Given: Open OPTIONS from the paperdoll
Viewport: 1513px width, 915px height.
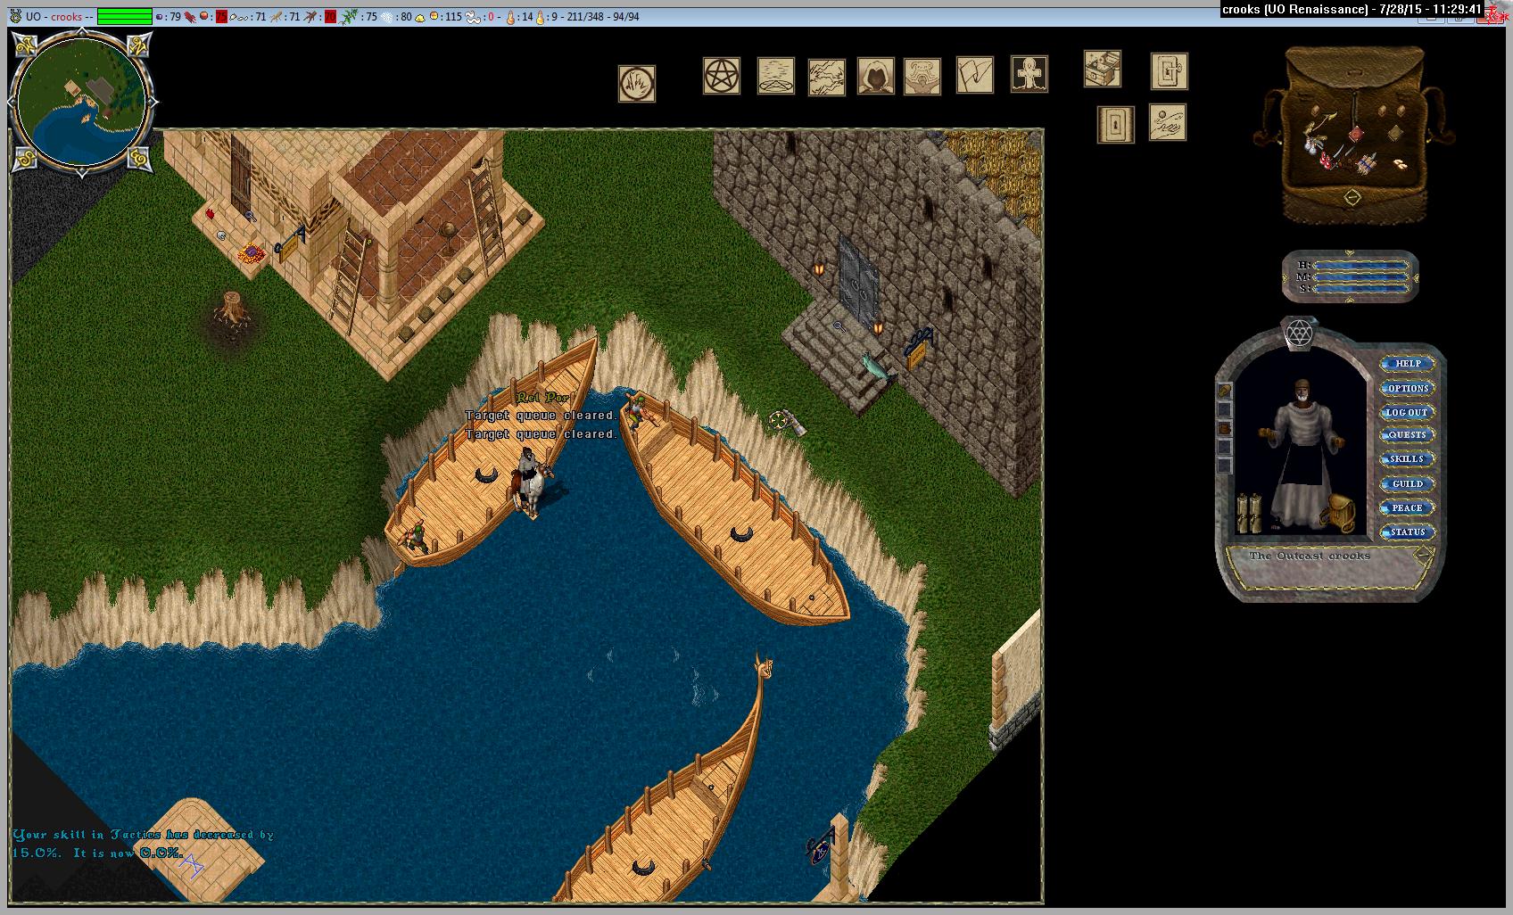Looking at the screenshot, I should 1408,388.
